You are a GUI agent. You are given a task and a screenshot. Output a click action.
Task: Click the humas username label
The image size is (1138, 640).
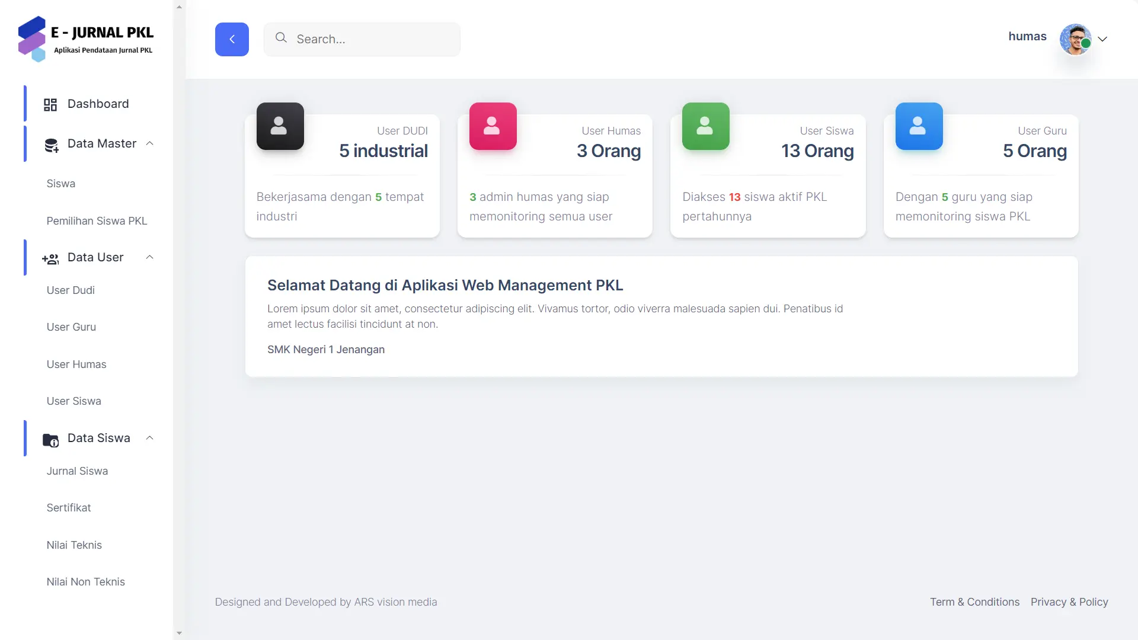coord(1027,36)
